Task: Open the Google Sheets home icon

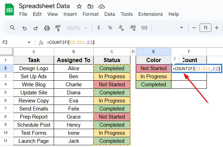Action: (9, 9)
